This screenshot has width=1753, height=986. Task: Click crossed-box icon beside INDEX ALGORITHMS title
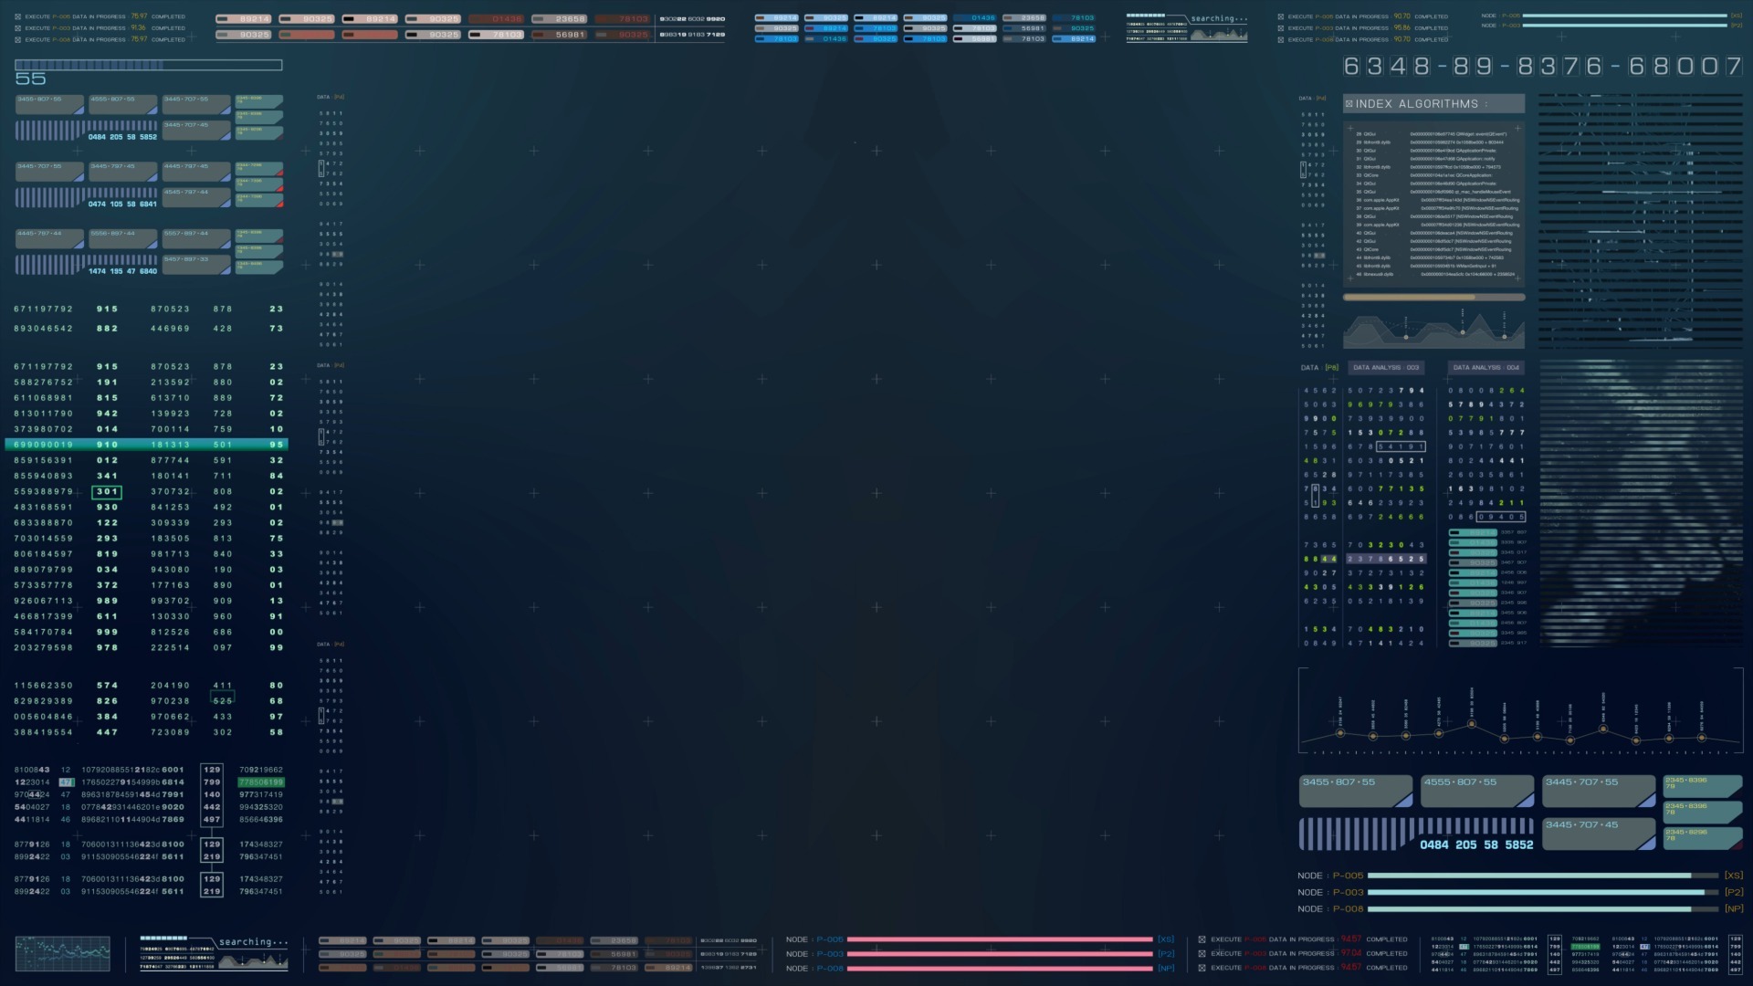pyautogui.click(x=1349, y=104)
